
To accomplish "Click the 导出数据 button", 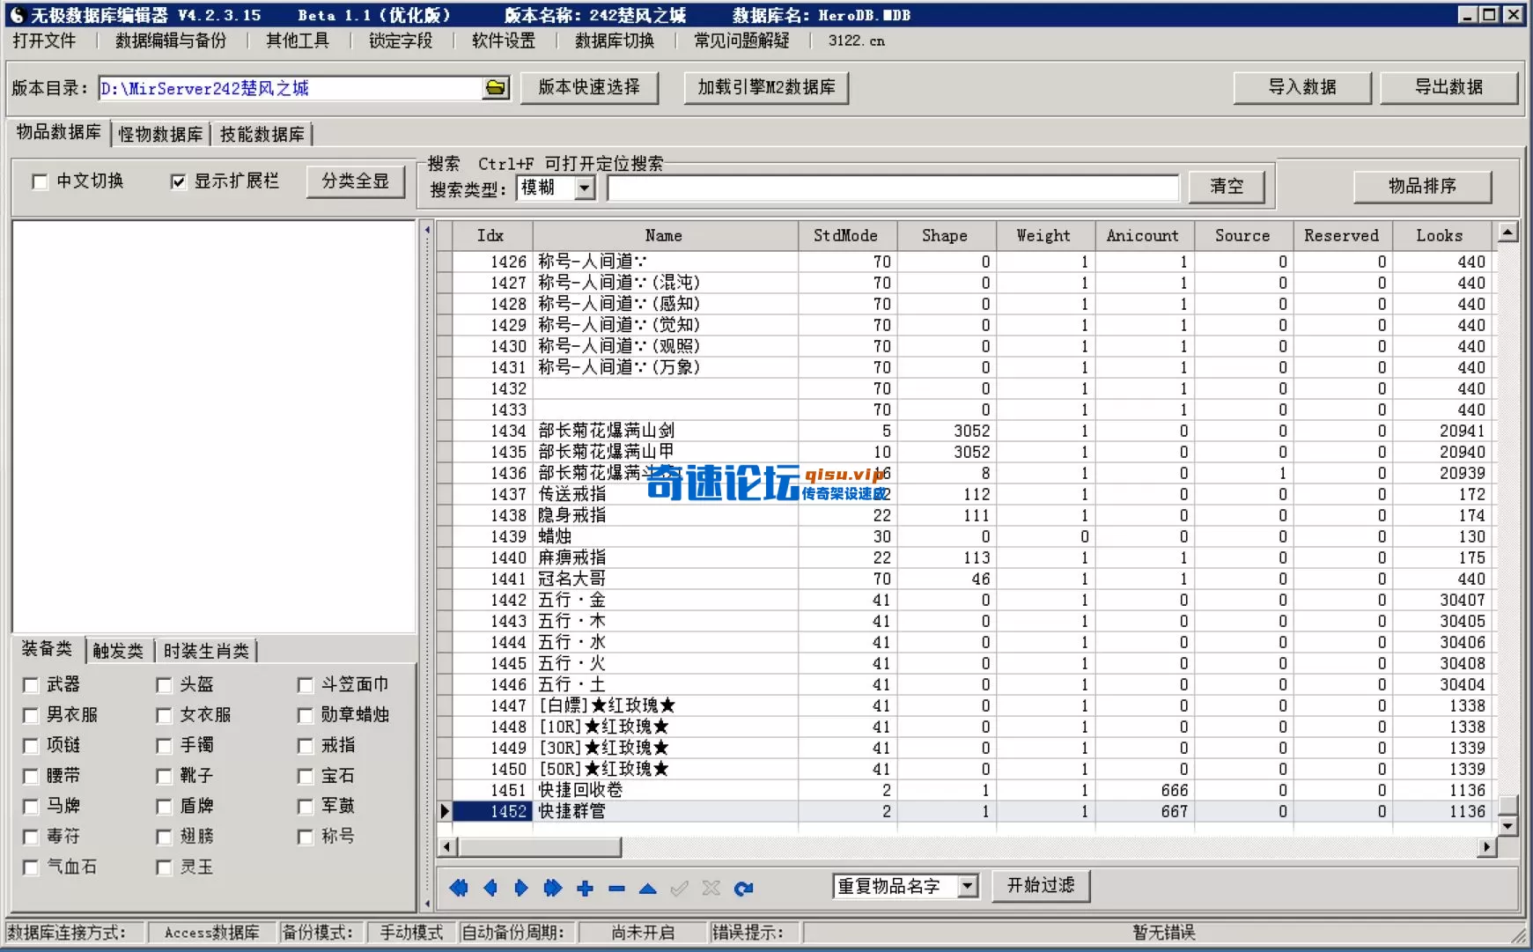I will click(x=1449, y=87).
